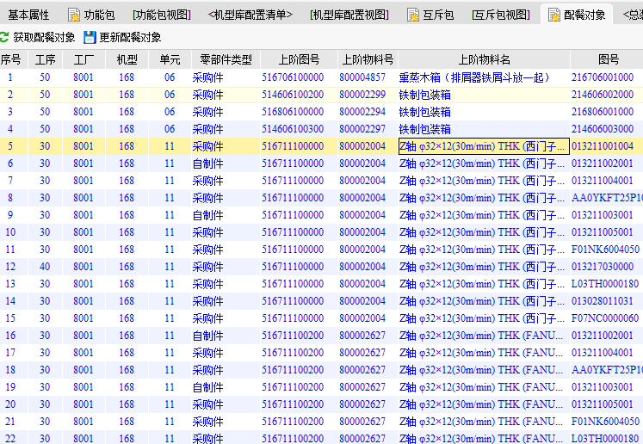Click 上阶图号 516711100200 in row 17
Image resolution: width=643 pixels, height=444 pixels.
point(293,353)
